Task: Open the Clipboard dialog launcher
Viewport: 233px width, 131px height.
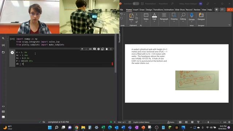Action: pos(141,25)
